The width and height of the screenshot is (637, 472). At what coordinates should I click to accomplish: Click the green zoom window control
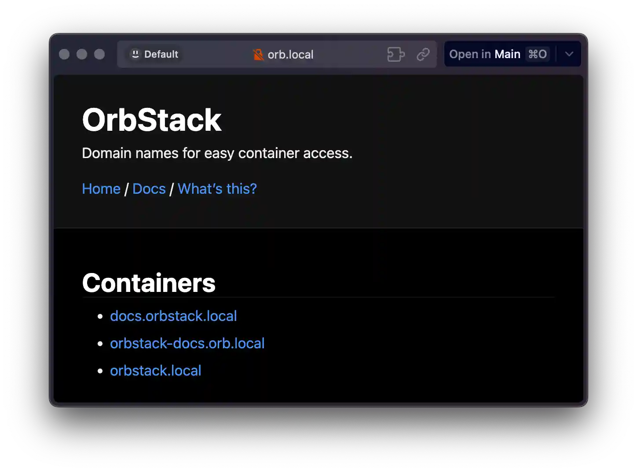tap(99, 54)
